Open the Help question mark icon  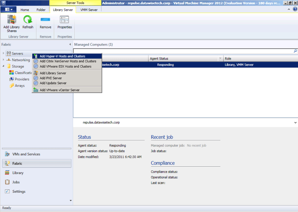pos(295,9)
